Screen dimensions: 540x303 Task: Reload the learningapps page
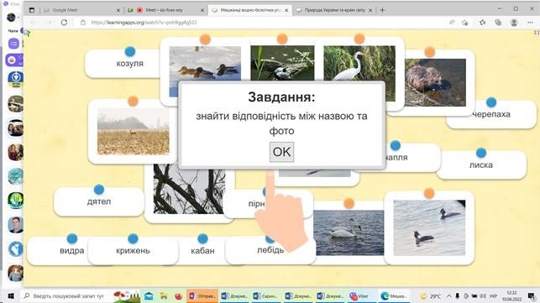64,23
